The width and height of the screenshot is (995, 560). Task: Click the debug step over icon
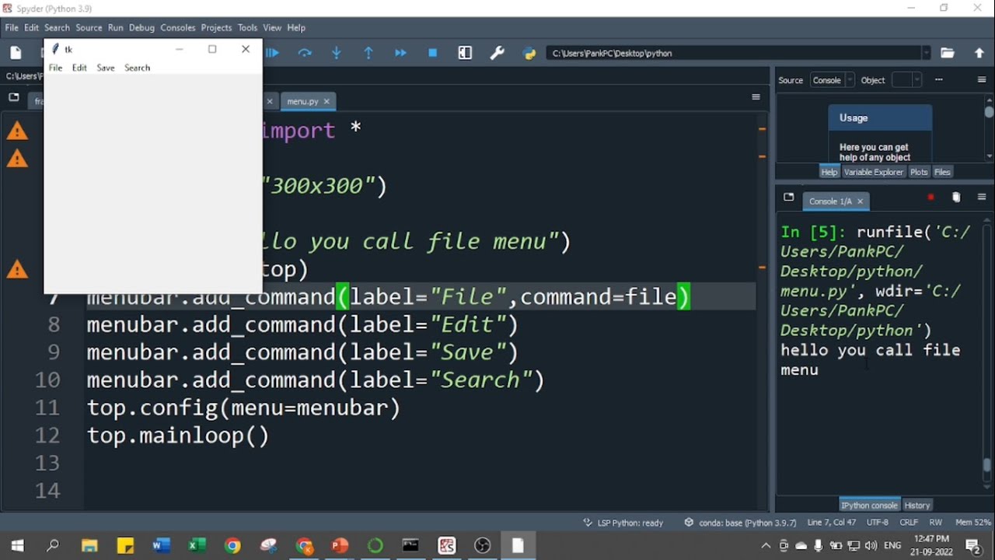click(305, 53)
